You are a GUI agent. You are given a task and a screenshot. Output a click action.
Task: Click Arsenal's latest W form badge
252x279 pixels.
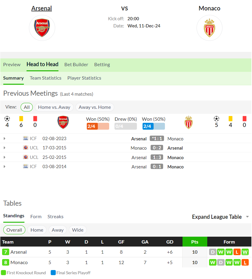click(245, 252)
